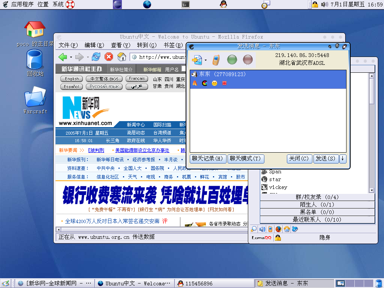Click the Français language button
This screenshot has width=384, height=288.
pos(137,79)
